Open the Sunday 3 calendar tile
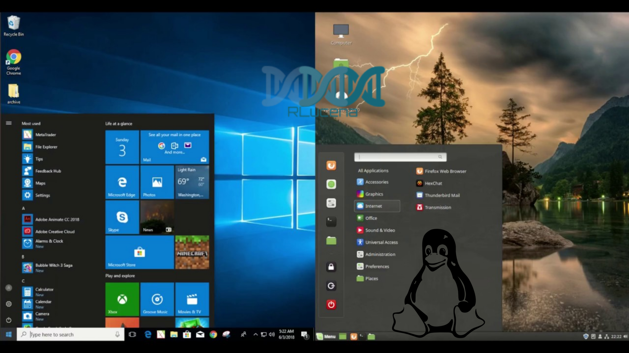This screenshot has height=353, width=629. pos(122,147)
